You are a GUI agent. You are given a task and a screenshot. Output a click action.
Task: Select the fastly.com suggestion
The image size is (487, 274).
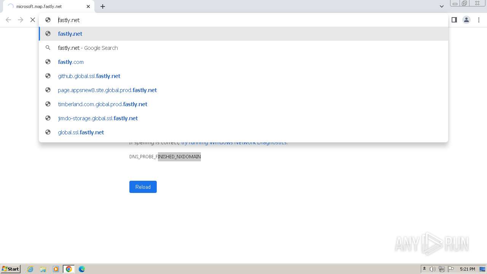tap(243, 62)
